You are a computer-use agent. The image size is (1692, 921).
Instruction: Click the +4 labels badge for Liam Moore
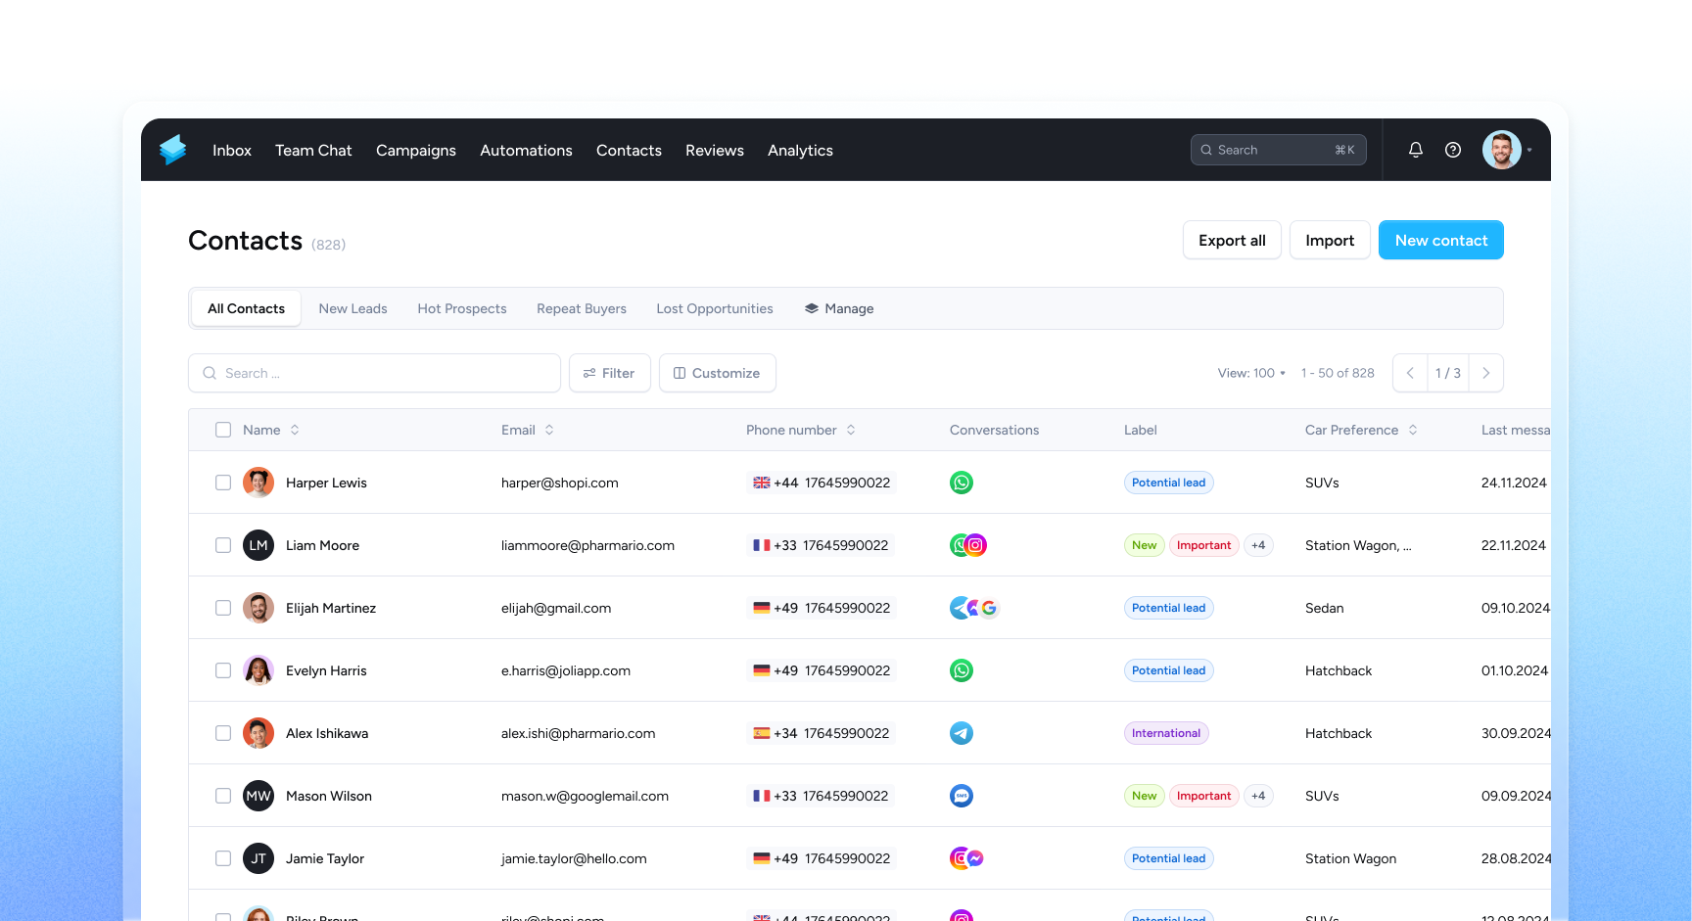coord(1258,545)
